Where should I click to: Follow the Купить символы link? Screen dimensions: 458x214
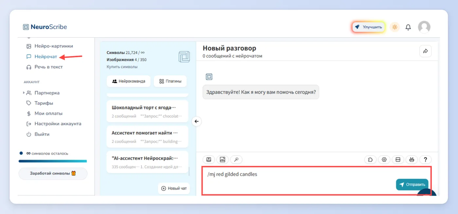coord(122,67)
